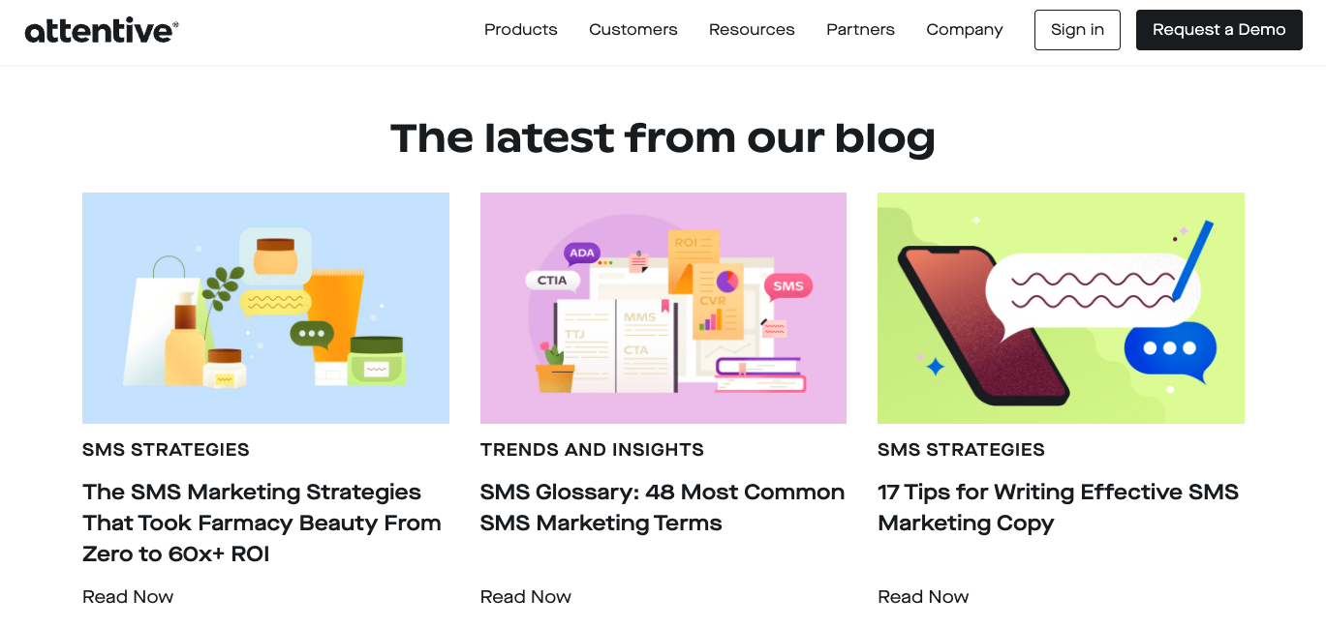Open the Resources menu

(752, 30)
